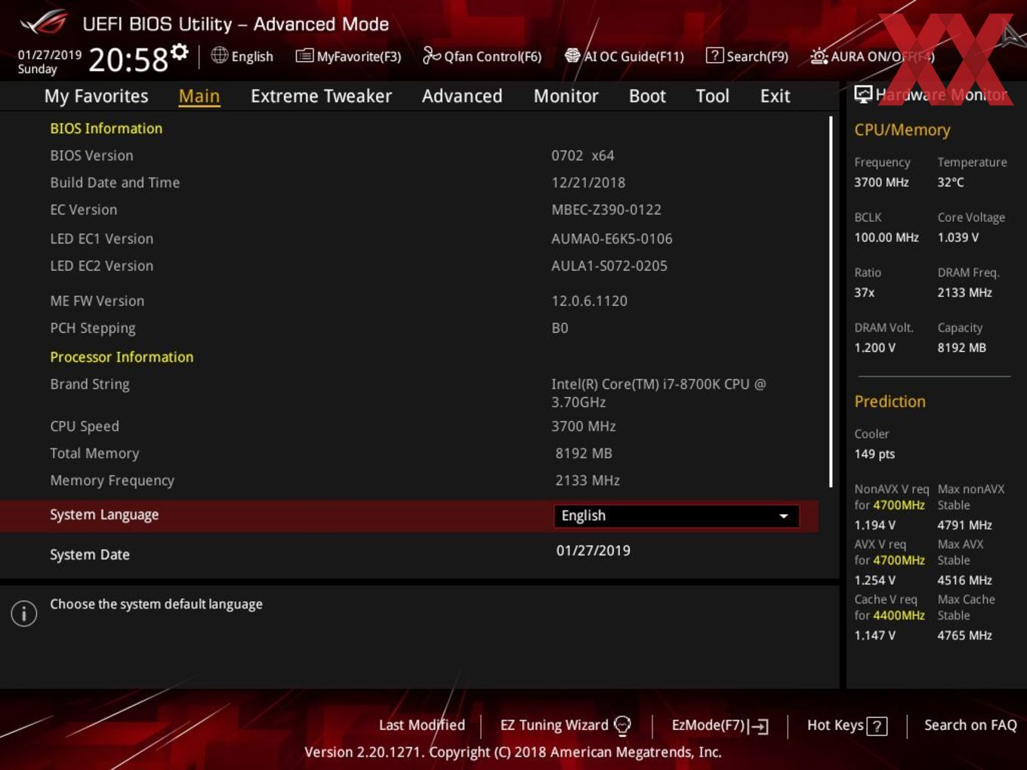This screenshot has height=770, width=1027.
Task: Click the BIOS version value 0702 x64
Action: 583,156
